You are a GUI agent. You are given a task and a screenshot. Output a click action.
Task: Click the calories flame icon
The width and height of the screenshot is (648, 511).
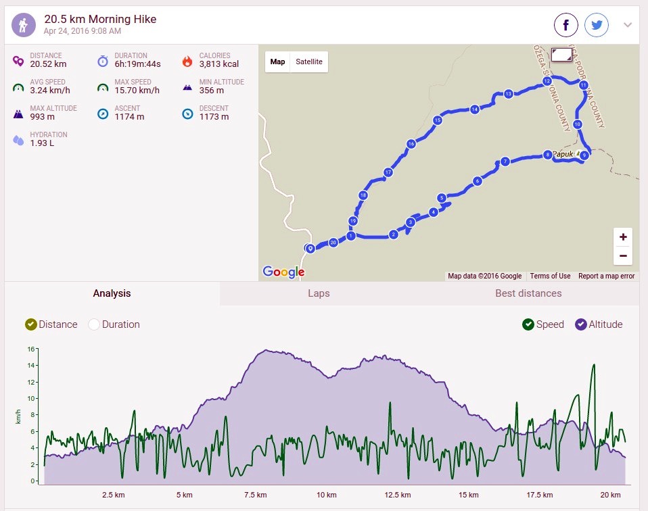pyautogui.click(x=187, y=61)
